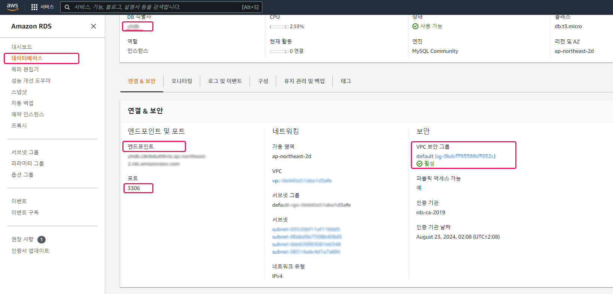Open the 서비스 grid menu icon

click(34, 7)
